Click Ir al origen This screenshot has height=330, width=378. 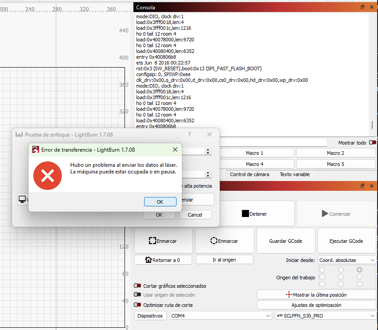pyautogui.click(x=225, y=260)
